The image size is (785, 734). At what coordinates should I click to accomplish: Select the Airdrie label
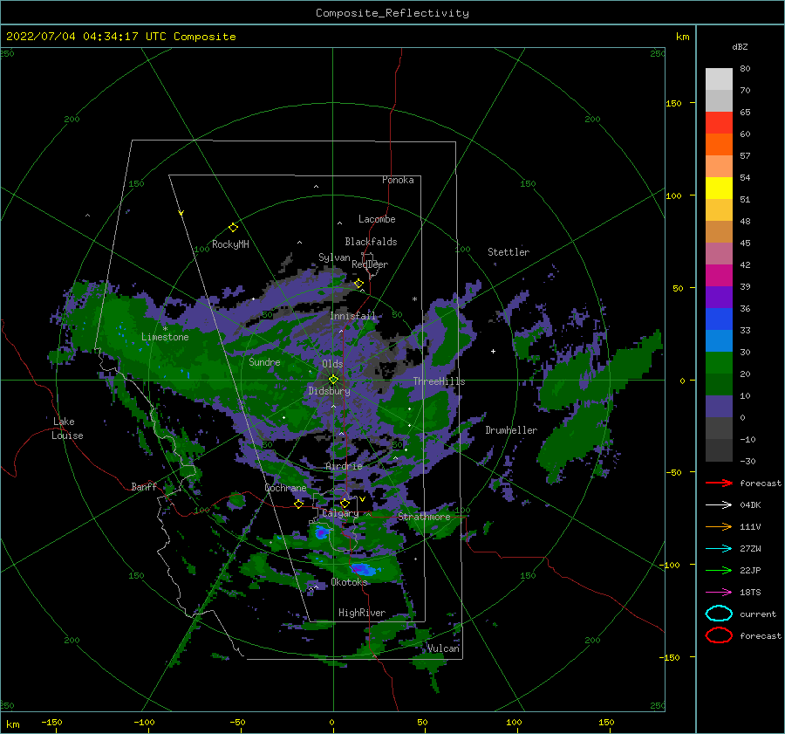tap(344, 466)
